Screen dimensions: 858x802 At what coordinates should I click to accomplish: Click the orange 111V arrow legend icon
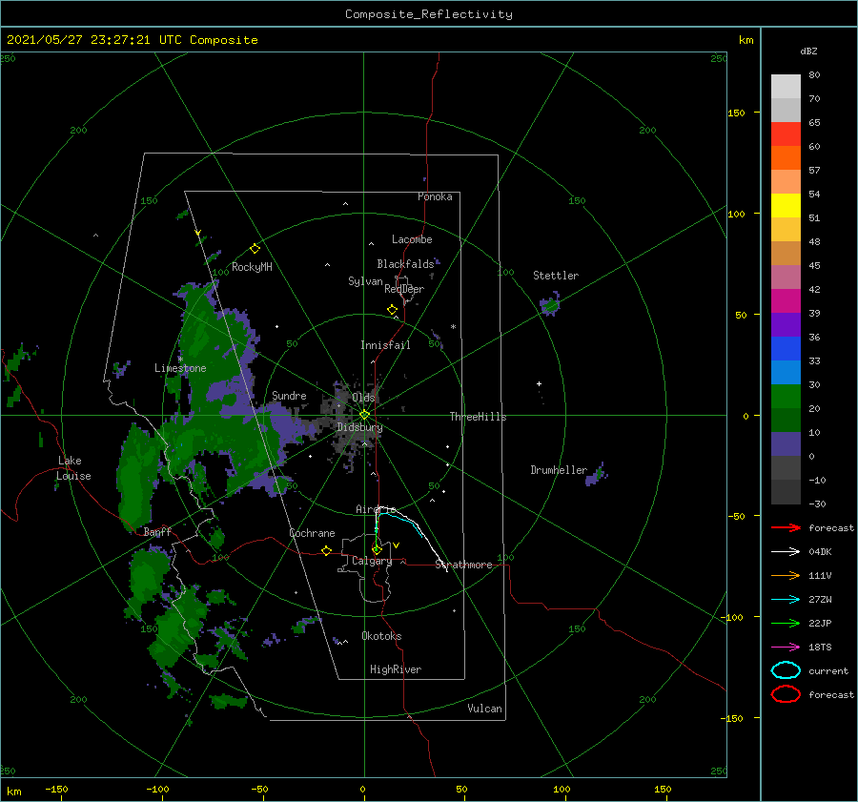pos(786,575)
